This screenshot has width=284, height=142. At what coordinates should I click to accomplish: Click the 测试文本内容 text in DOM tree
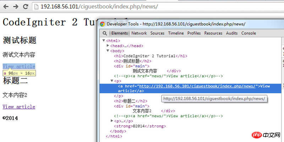(145, 71)
